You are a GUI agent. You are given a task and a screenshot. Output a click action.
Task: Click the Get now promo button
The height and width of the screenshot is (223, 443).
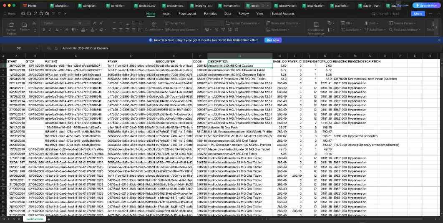(272, 40)
